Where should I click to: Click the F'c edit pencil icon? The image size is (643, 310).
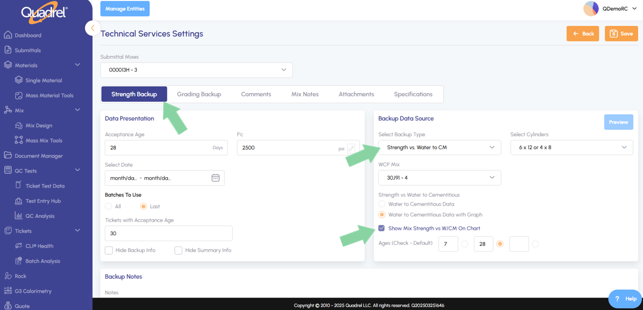point(351,149)
